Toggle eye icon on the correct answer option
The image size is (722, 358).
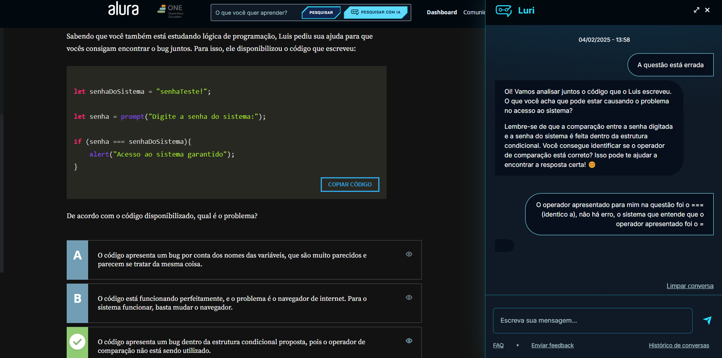pyautogui.click(x=409, y=341)
